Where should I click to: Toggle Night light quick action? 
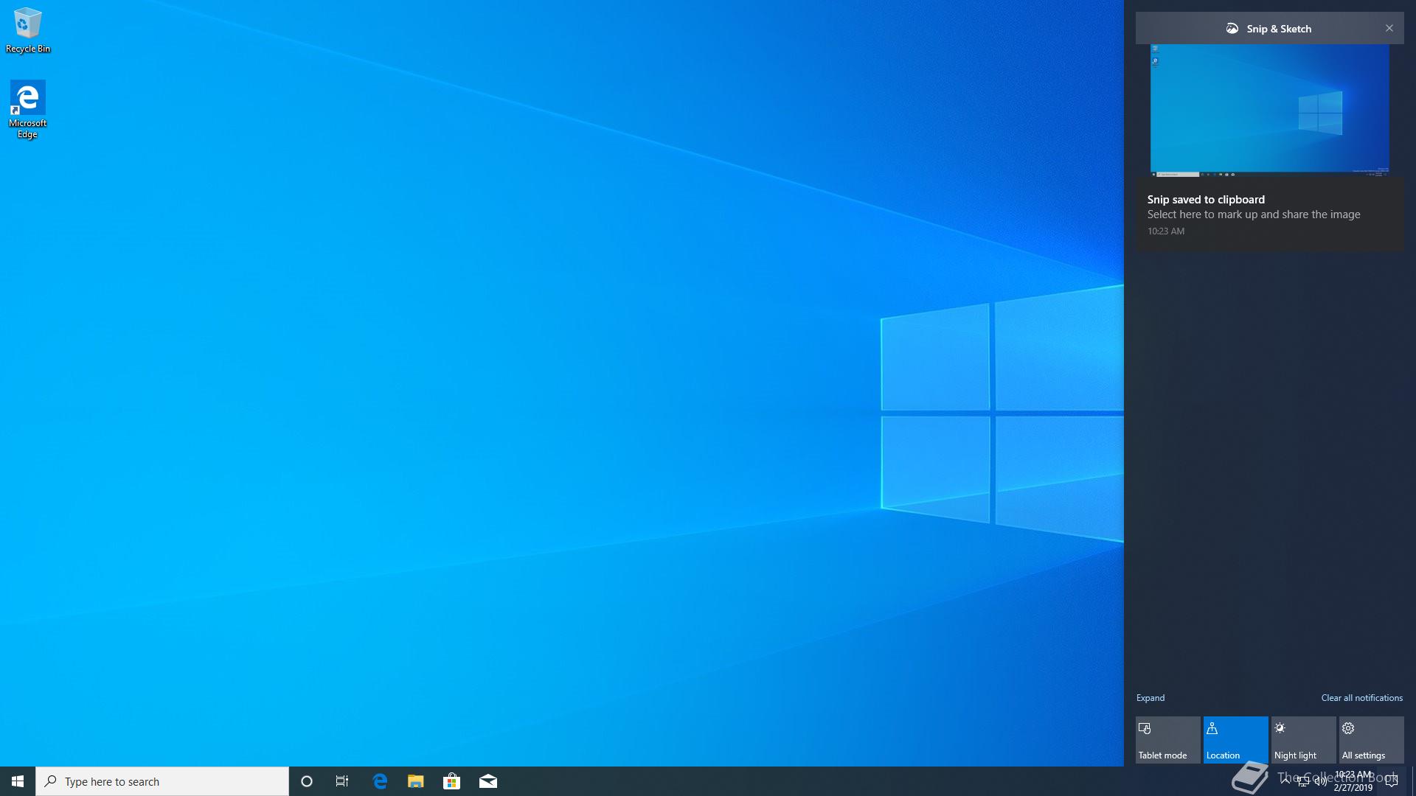[1304, 740]
